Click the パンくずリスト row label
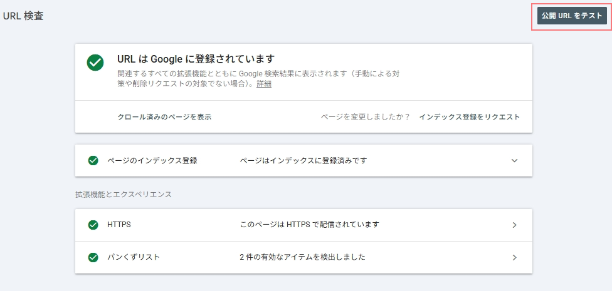Screen dimensions: 612x291 (134, 257)
